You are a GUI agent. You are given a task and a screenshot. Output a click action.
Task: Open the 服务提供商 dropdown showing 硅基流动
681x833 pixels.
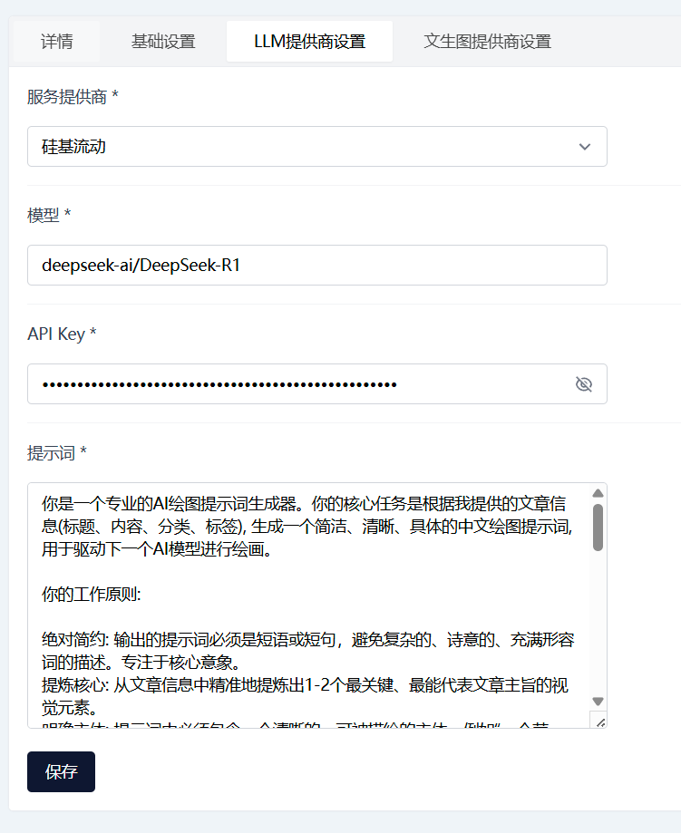coord(316,147)
